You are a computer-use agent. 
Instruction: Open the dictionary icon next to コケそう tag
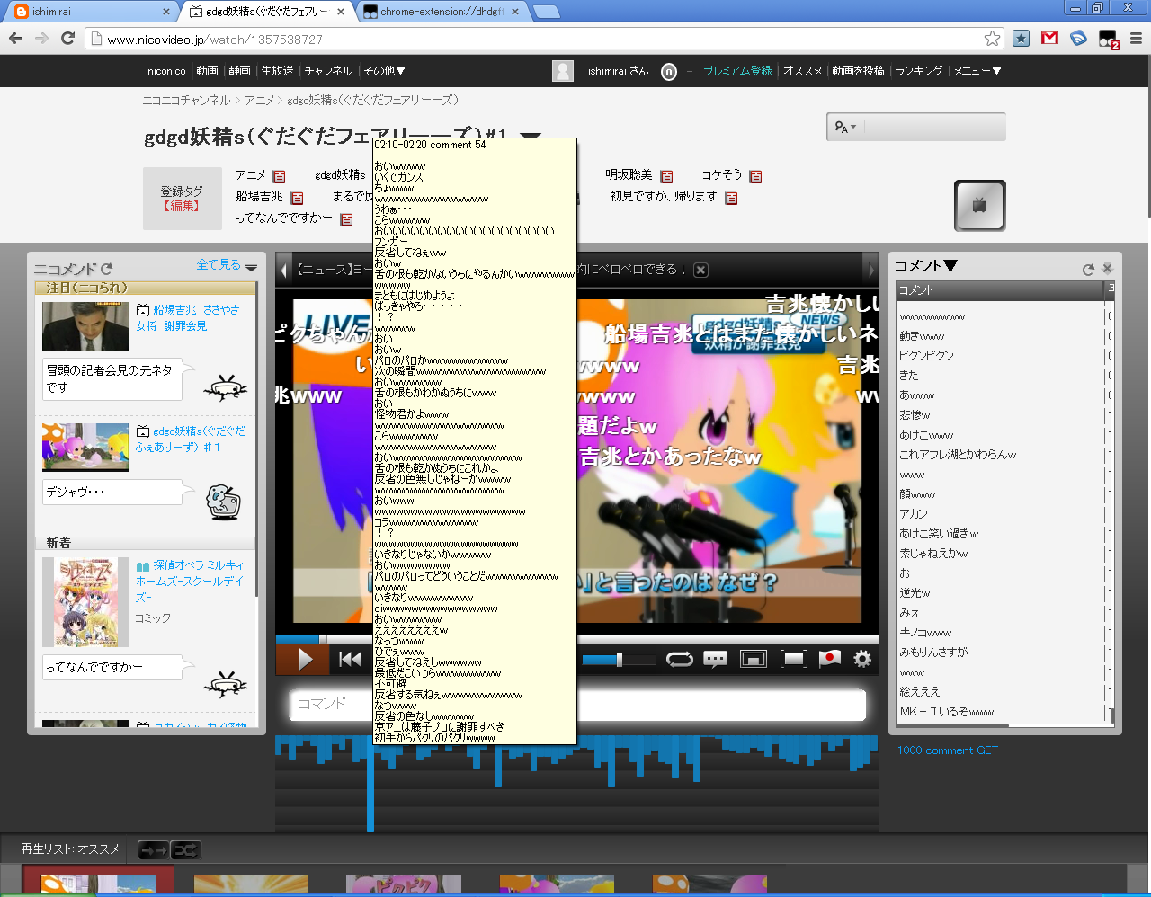(755, 176)
